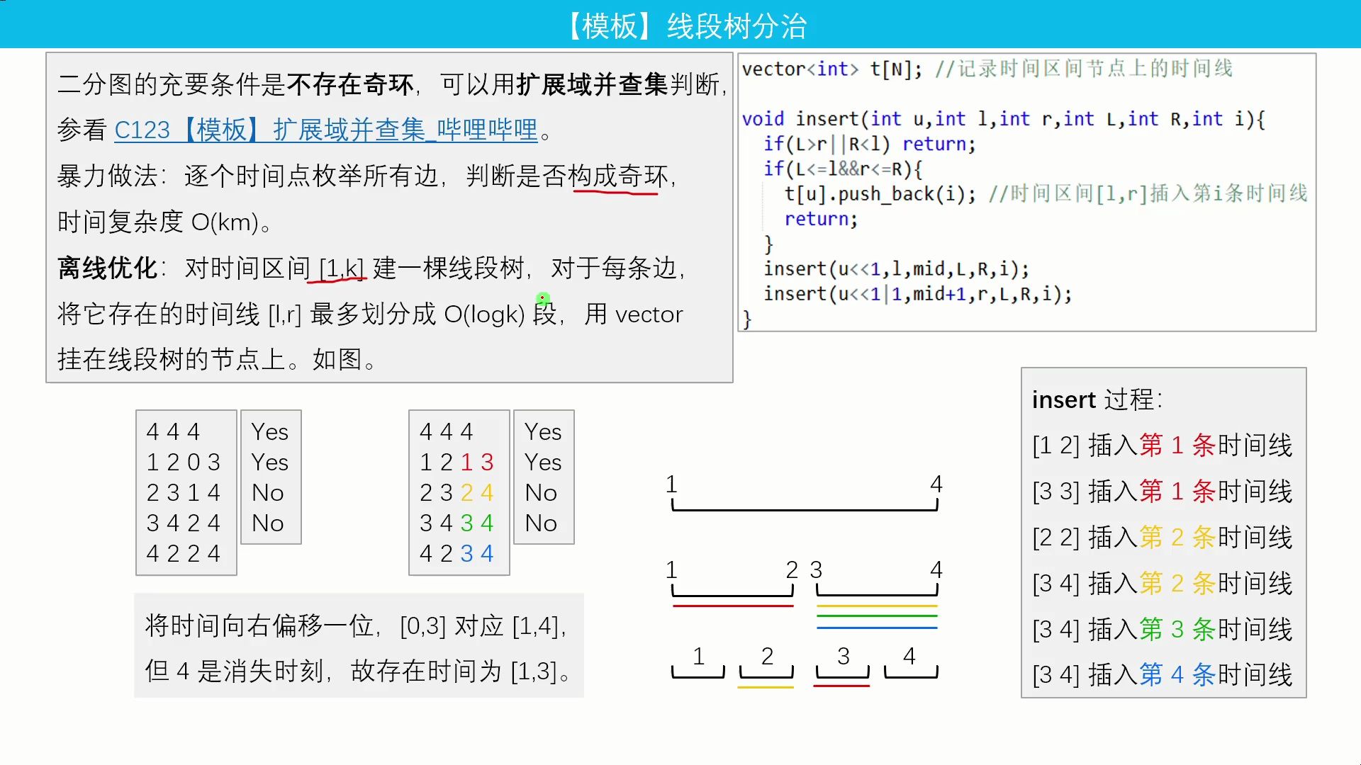Select the recursive left child insert call

(x=897, y=269)
